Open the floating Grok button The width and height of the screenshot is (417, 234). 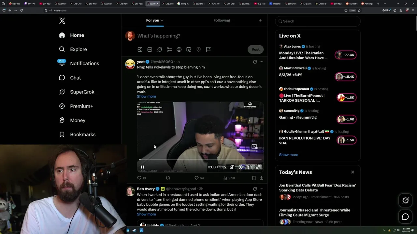tap(405, 201)
